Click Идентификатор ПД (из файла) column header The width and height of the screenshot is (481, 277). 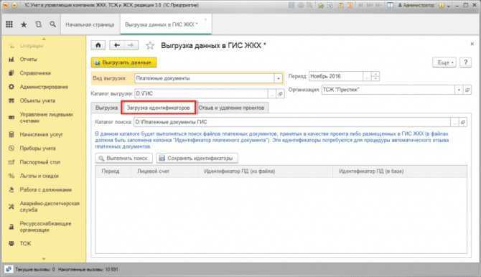(x=240, y=172)
